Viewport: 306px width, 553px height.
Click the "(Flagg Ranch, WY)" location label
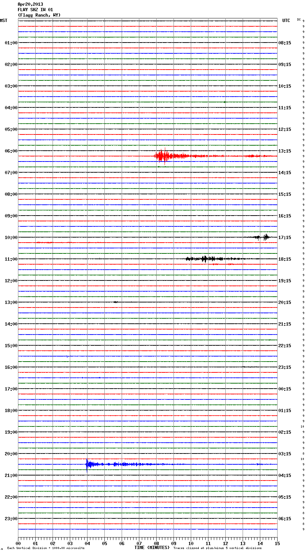click(39, 15)
